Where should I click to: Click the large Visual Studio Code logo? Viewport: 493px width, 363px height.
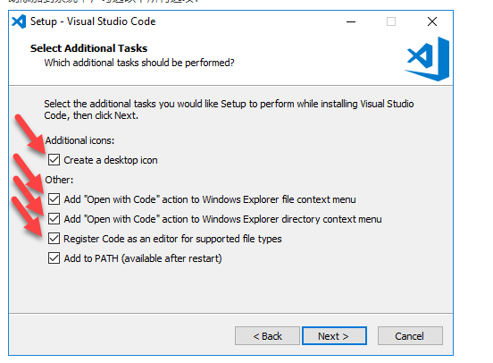427,59
